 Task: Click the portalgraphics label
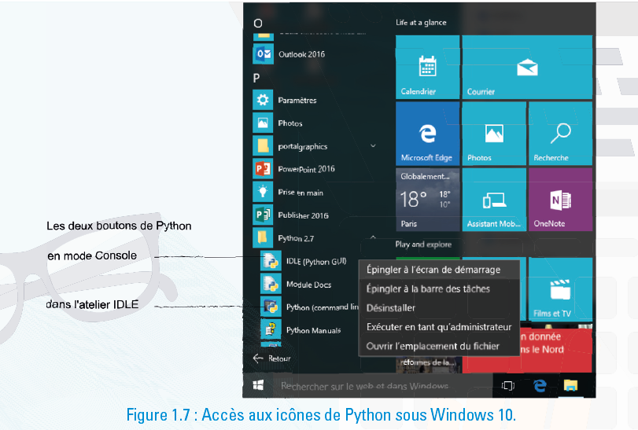pos(302,146)
